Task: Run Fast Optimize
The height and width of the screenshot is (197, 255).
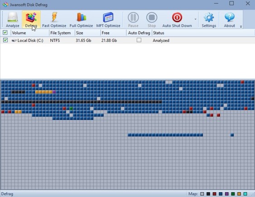Action: [x=54, y=19]
